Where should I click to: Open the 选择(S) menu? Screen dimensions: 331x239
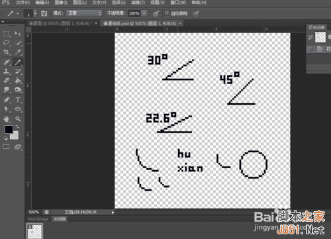(x=118, y=3)
